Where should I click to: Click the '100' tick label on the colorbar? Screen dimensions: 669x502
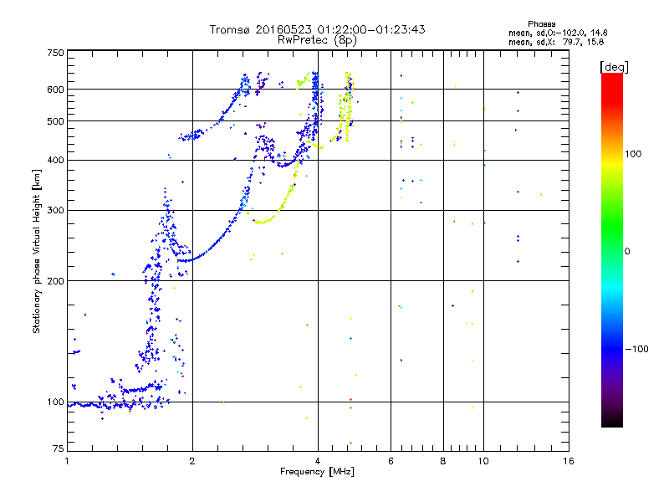pyautogui.click(x=633, y=154)
